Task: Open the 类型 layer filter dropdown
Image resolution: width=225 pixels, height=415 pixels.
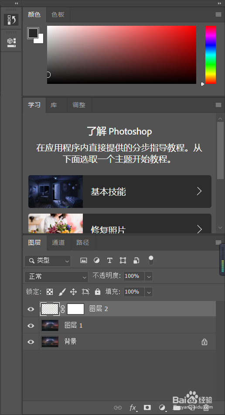Action: 48,261
